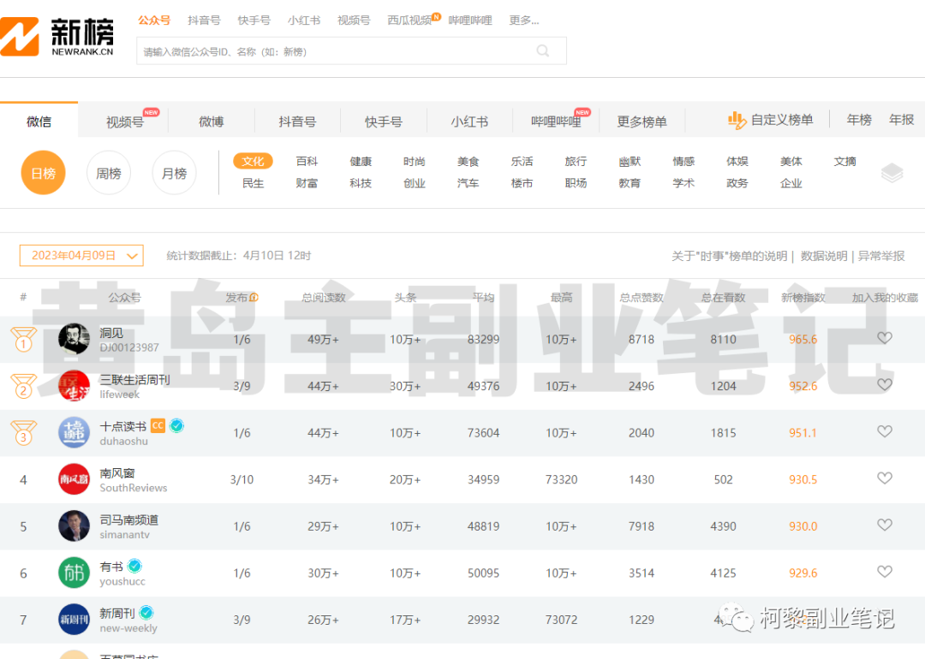Expand the 更多... platform list
The width and height of the screenshot is (925, 659).
click(x=523, y=20)
